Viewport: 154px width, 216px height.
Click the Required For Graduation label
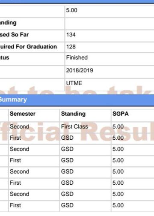[28, 47]
